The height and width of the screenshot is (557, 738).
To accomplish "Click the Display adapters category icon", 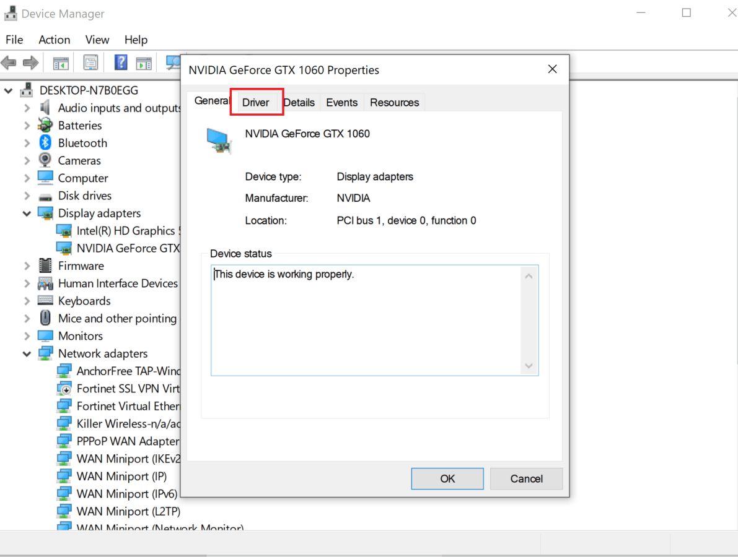I will (46, 213).
